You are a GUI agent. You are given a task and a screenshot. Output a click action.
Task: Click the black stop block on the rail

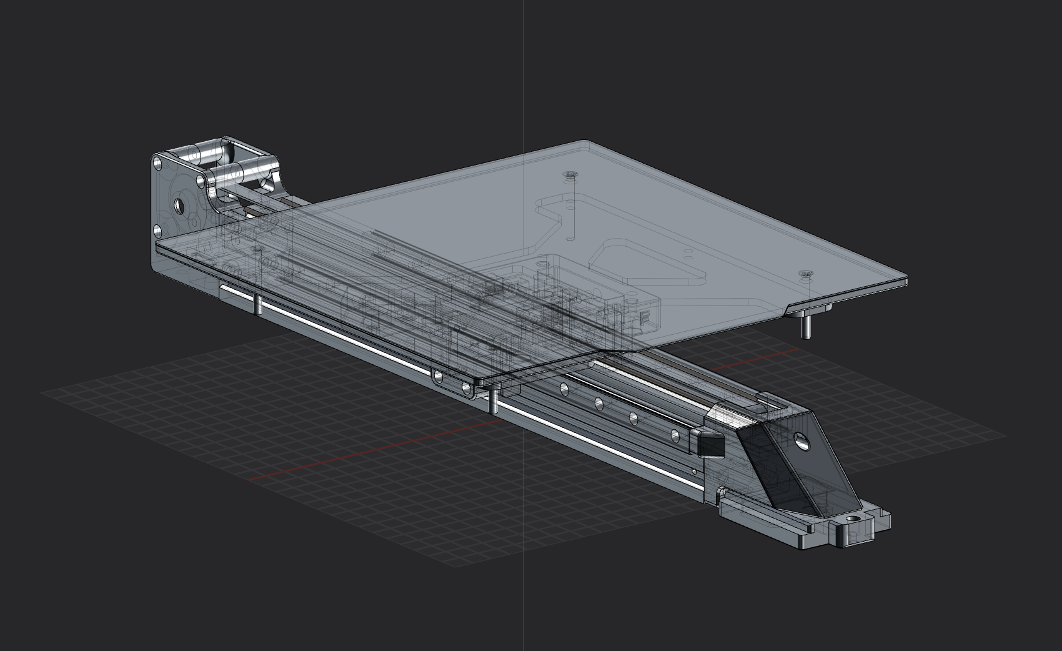pyautogui.click(x=709, y=443)
